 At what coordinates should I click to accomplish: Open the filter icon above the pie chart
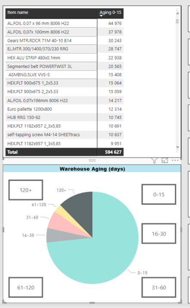coord(154,160)
